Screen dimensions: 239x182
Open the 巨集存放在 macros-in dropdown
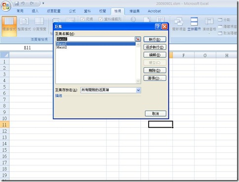[138, 90]
